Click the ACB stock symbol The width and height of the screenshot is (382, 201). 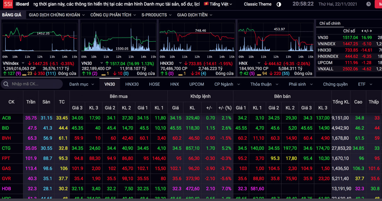[6, 118]
